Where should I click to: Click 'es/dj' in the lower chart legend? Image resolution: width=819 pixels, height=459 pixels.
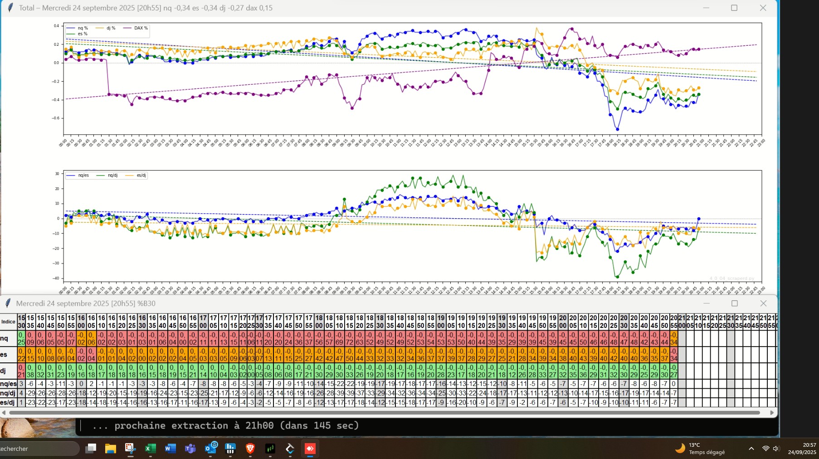[x=136, y=175]
